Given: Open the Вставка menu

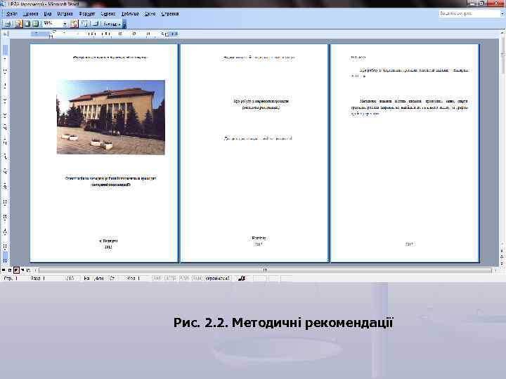Looking at the screenshot, I should pyautogui.click(x=65, y=14).
